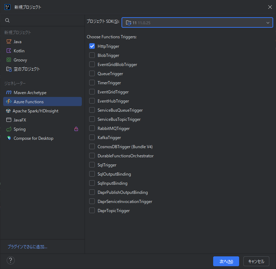The width and height of the screenshot is (276, 269).
Task: Click the search magnifier icon
Action: click(x=7, y=20)
